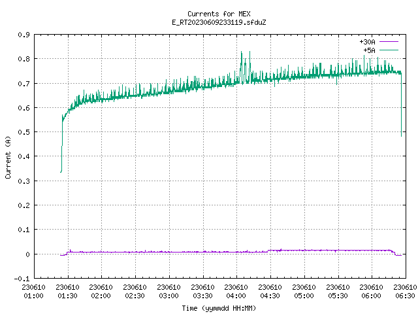Click the purple +30A legend line sample
This screenshot has width=418, height=314.
[x=389, y=42]
